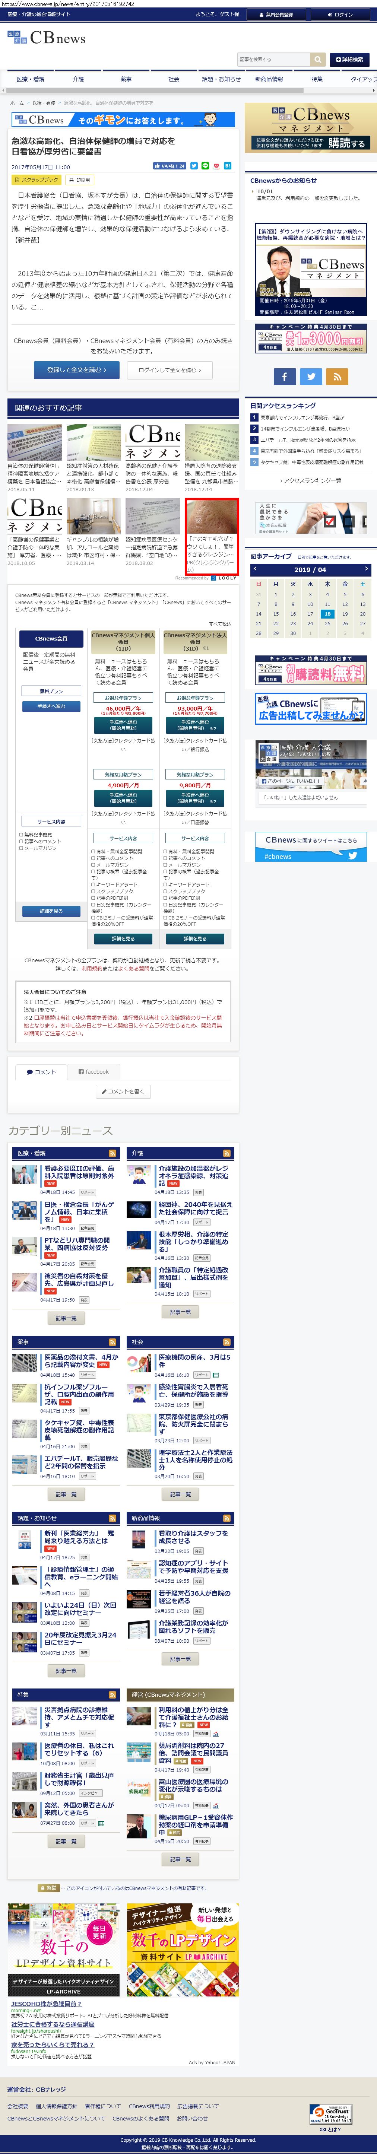Viewport: 377px width, 2154px height.
Task: Click the Twitter bird icon in #cbnews widget
Action: point(353,855)
